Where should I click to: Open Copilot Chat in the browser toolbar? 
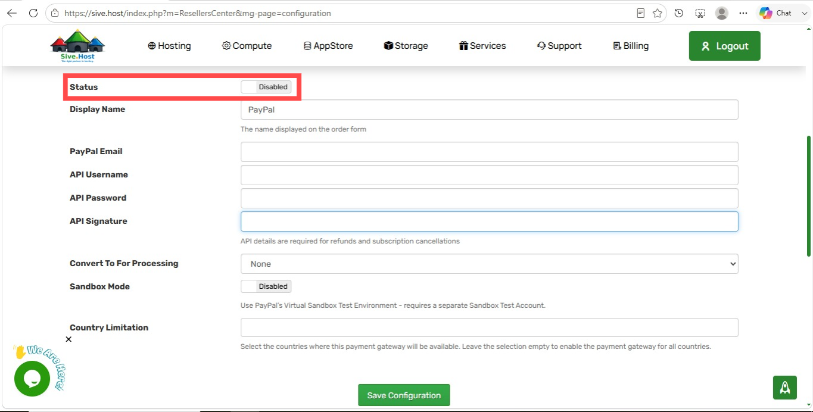(775, 13)
